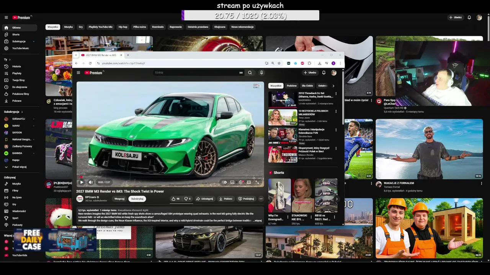Open Shorts in the background sidebar
This screenshot has height=275, width=490.
pos(20,34)
